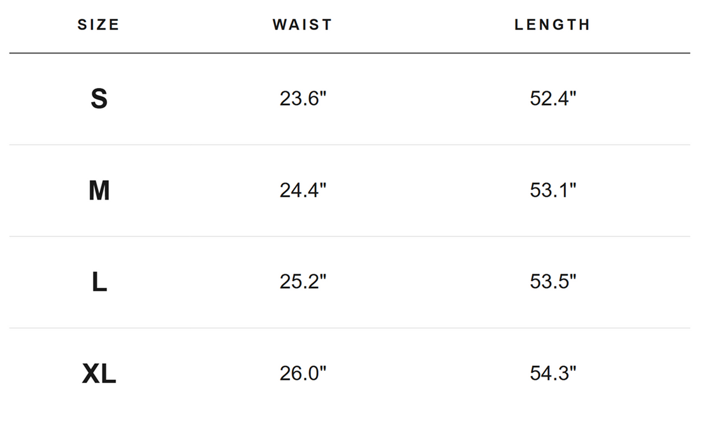Click the divider between M and L rows

coord(350,236)
